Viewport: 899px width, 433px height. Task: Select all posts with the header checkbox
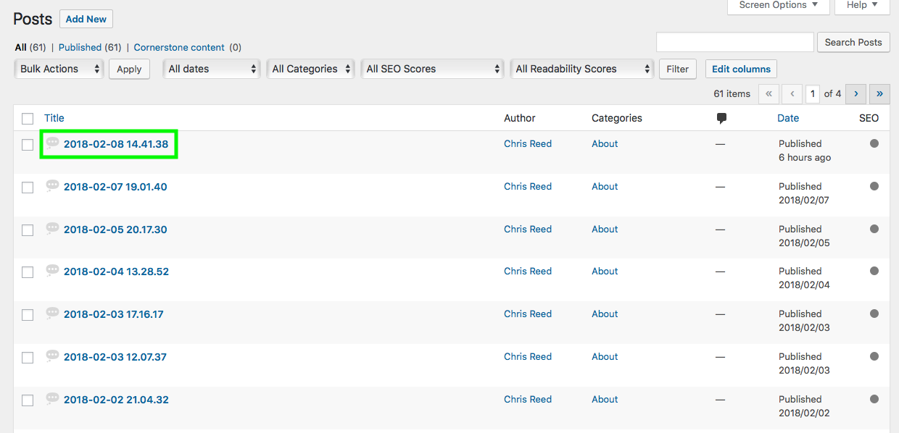click(x=27, y=118)
